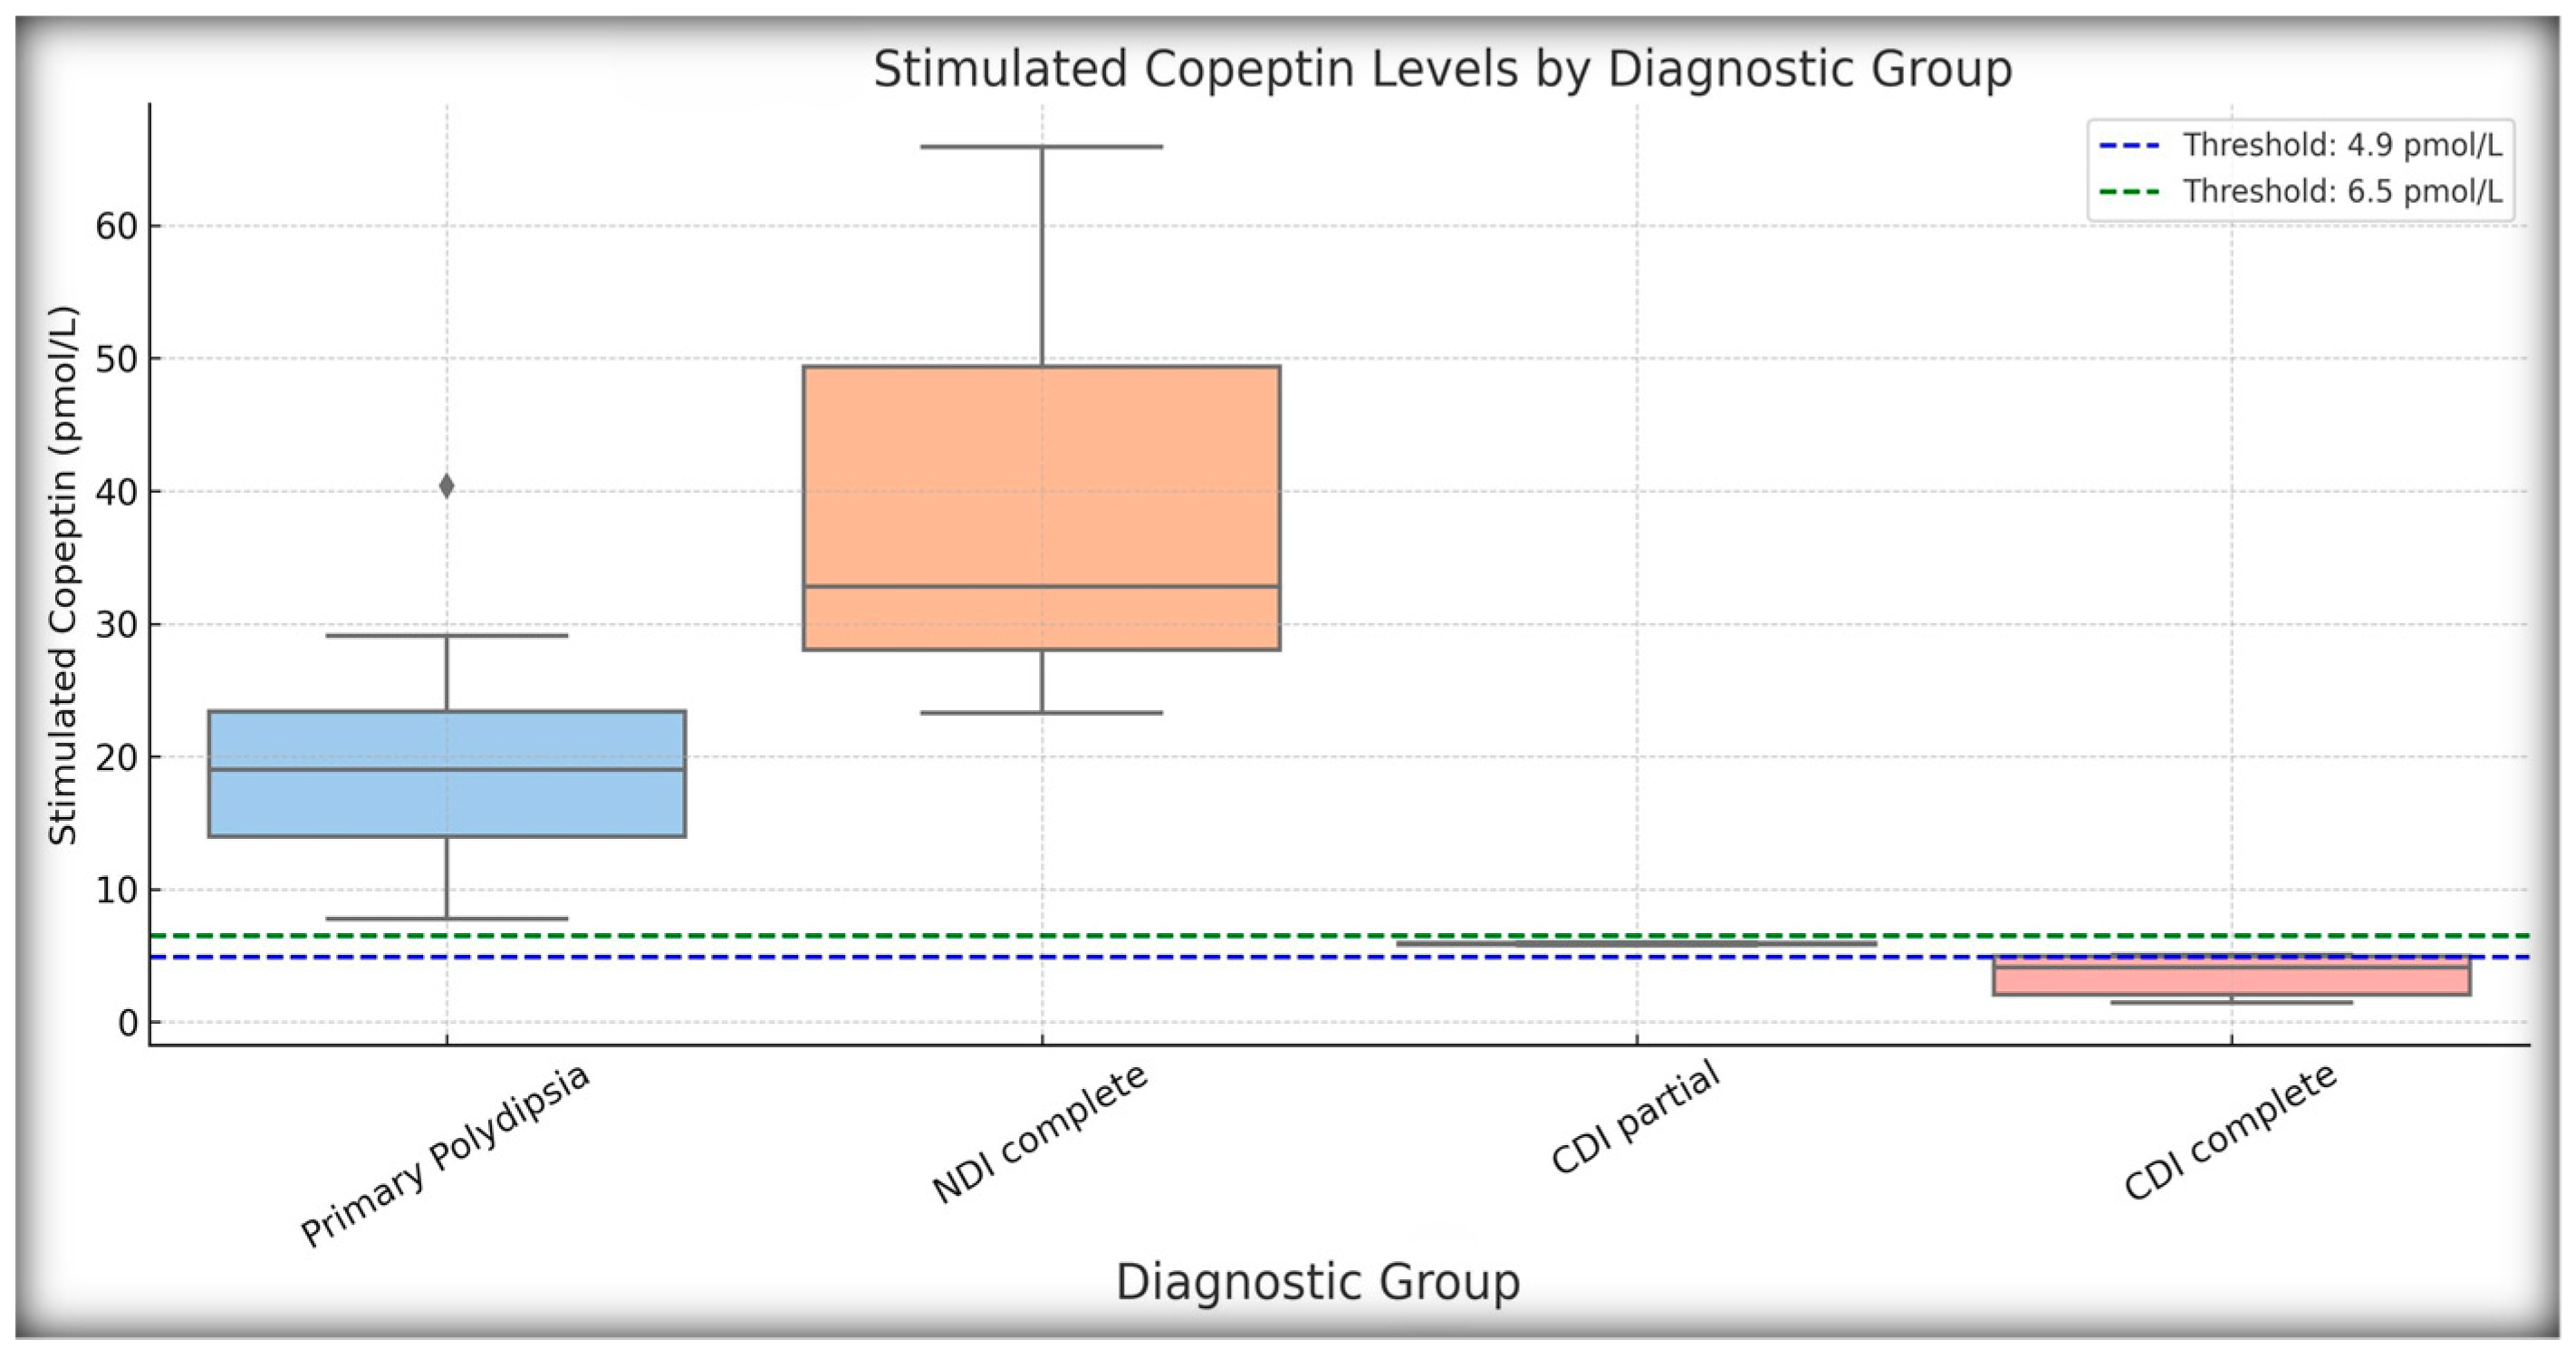Click the "Threshold: 4.9 pmol/L" legend label

point(2342,146)
